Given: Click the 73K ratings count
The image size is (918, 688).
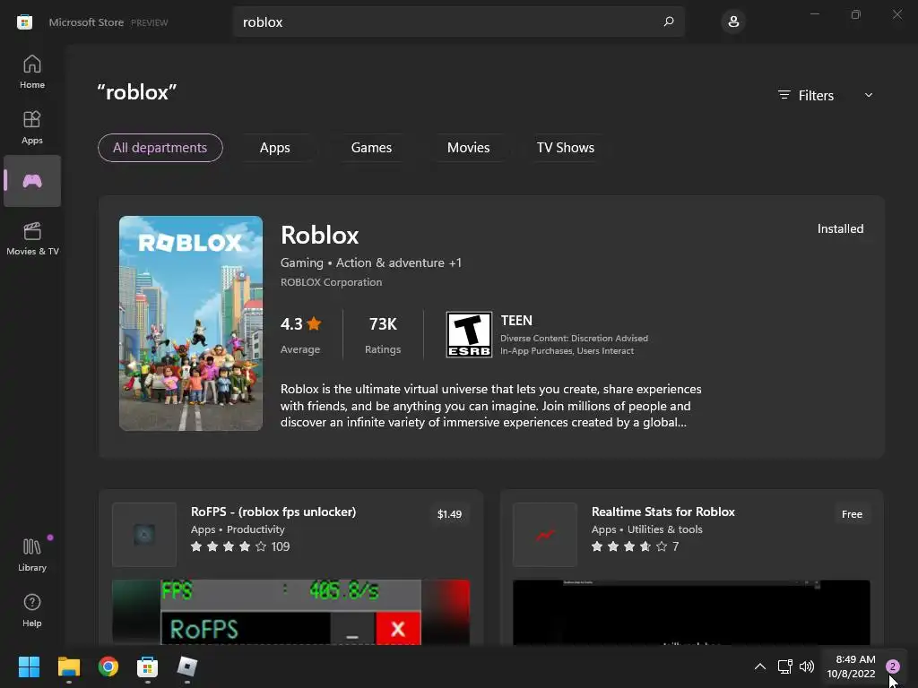Looking at the screenshot, I should click(x=383, y=324).
